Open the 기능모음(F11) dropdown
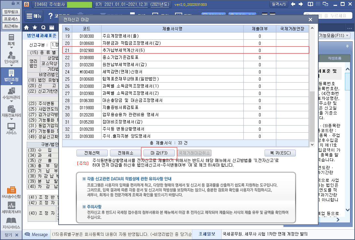 pyautogui.click(x=335, y=35)
